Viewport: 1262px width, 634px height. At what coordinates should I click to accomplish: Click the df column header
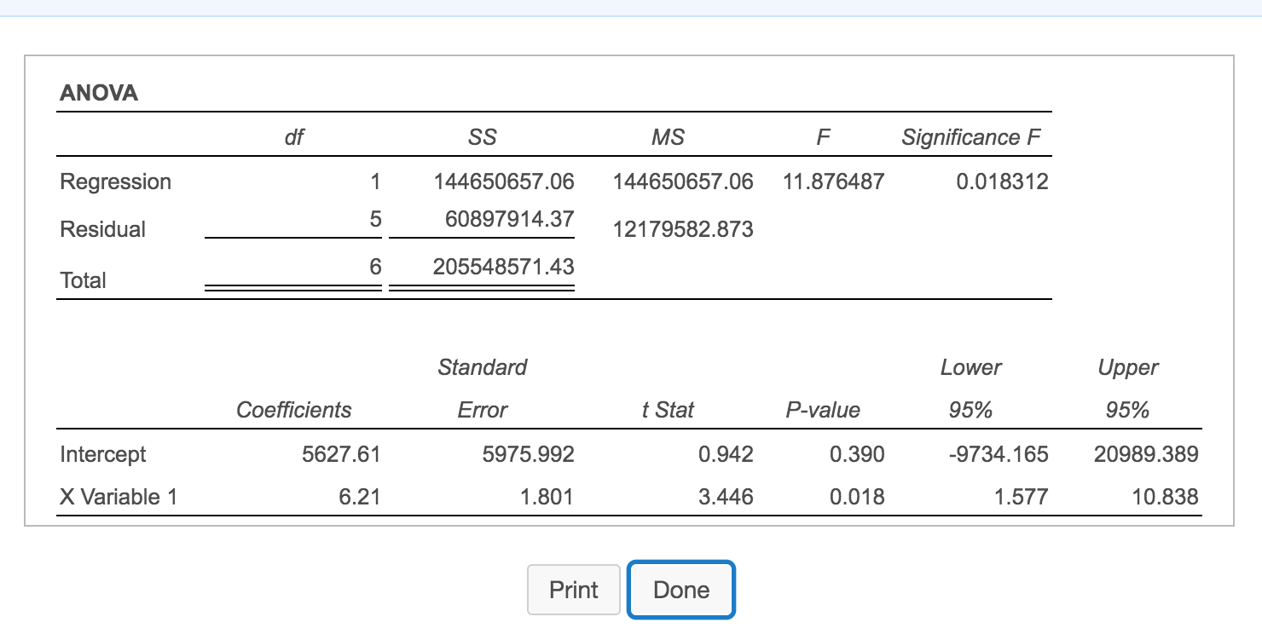tap(293, 136)
